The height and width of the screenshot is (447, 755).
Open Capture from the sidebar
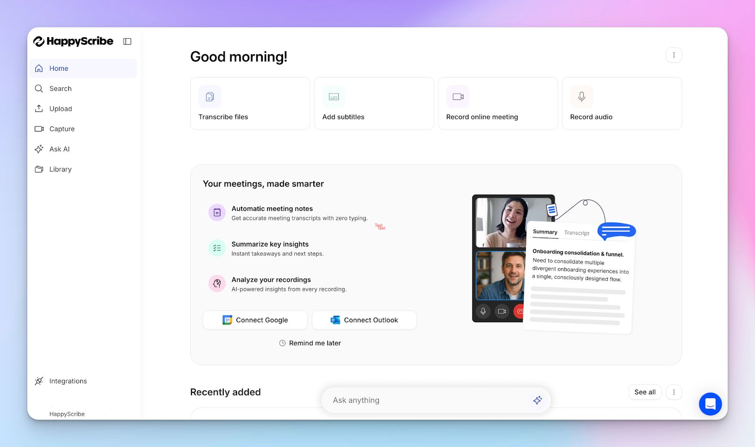coord(61,129)
